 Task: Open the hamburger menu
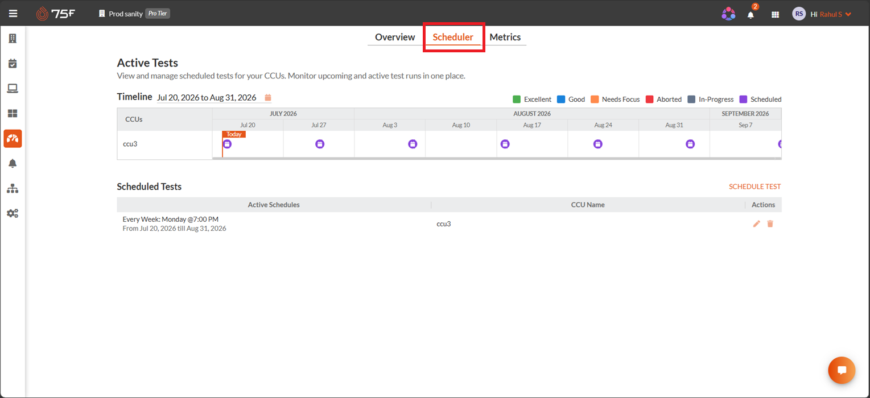coord(13,14)
